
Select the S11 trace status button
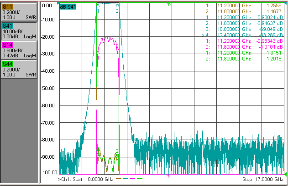[19, 12]
